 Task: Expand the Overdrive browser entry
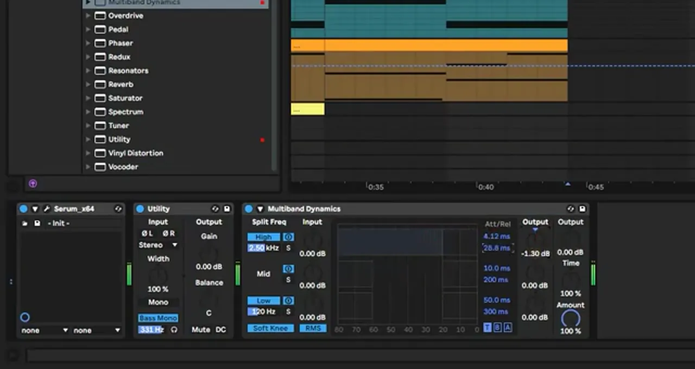tap(88, 16)
